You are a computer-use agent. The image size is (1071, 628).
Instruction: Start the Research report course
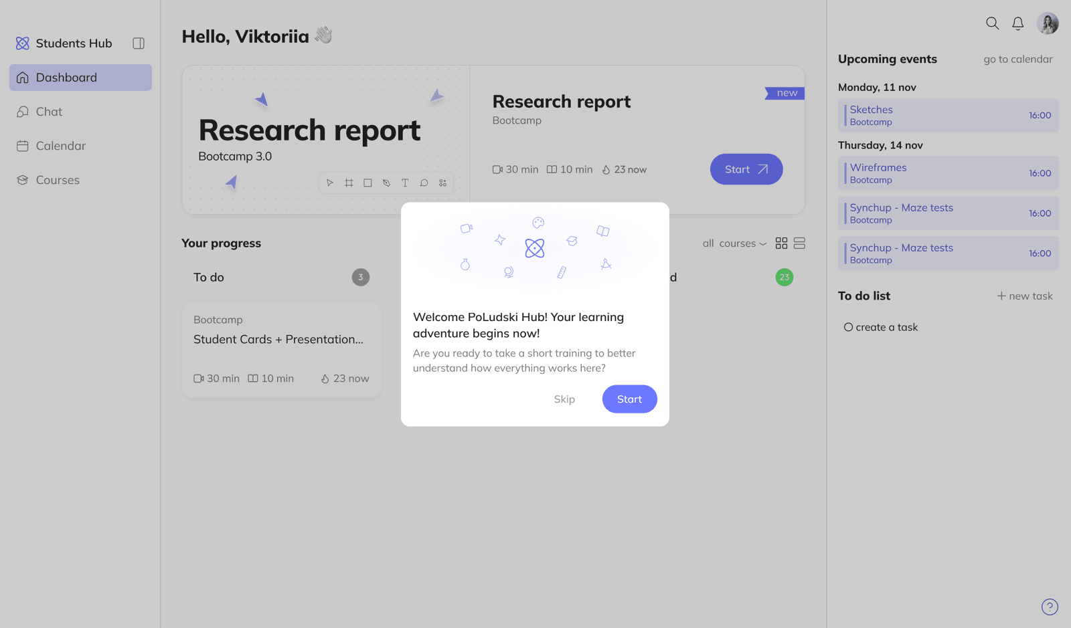(746, 169)
